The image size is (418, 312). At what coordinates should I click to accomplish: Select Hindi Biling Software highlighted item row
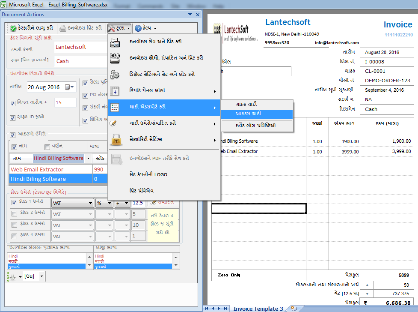coord(58,179)
